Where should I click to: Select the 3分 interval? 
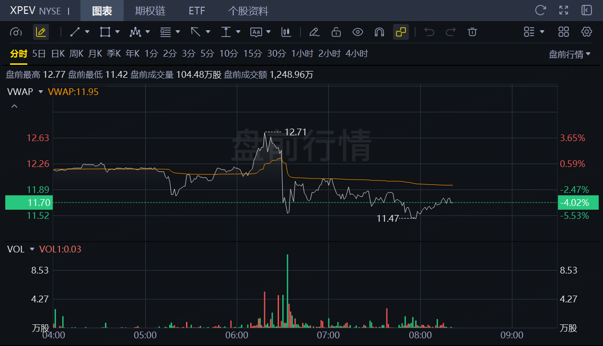point(188,54)
